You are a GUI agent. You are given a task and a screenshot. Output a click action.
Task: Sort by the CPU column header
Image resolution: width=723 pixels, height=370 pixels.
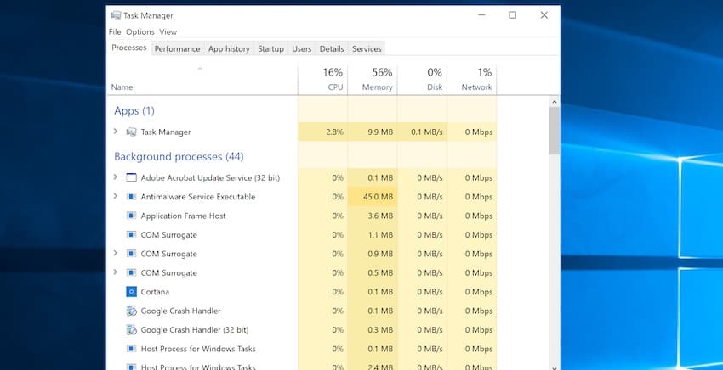(322, 80)
